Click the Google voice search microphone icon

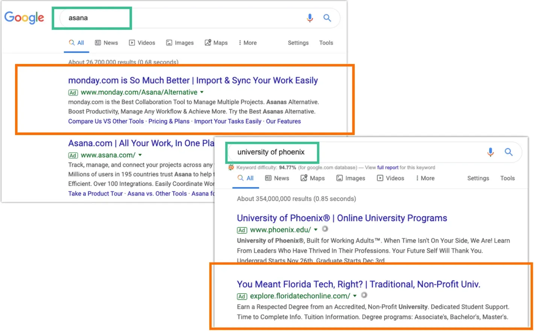pyautogui.click(x=310, y=18)
